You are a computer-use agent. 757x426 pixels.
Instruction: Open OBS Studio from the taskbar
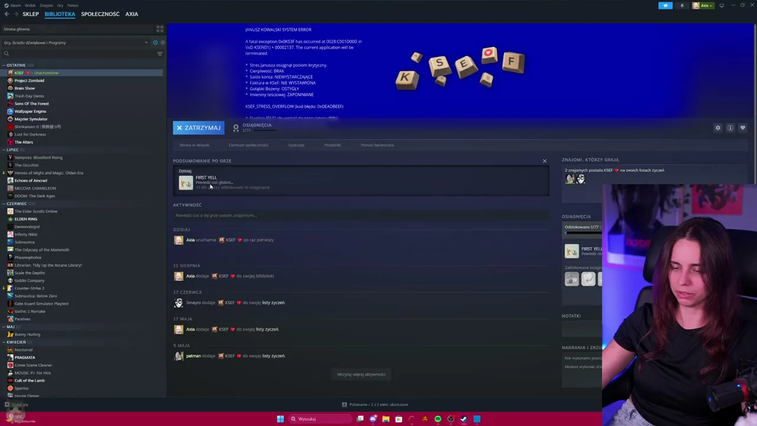click(451, 419)
